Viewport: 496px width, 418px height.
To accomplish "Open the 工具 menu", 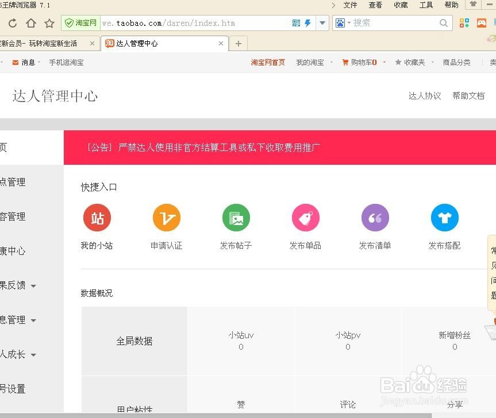I will pyautogui.click(x=426, y=5).
